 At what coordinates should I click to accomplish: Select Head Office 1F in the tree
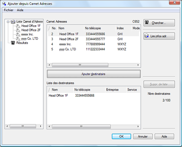click(x=31, y=26)
